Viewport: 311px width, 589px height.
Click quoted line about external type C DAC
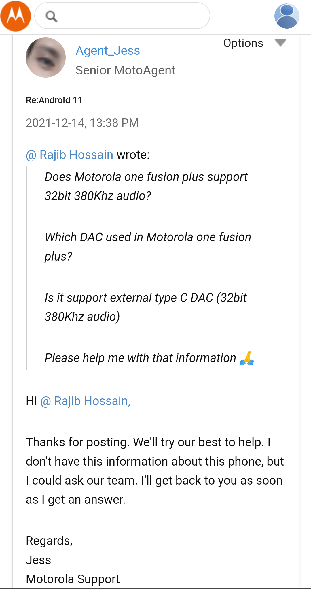pos(145,307)
